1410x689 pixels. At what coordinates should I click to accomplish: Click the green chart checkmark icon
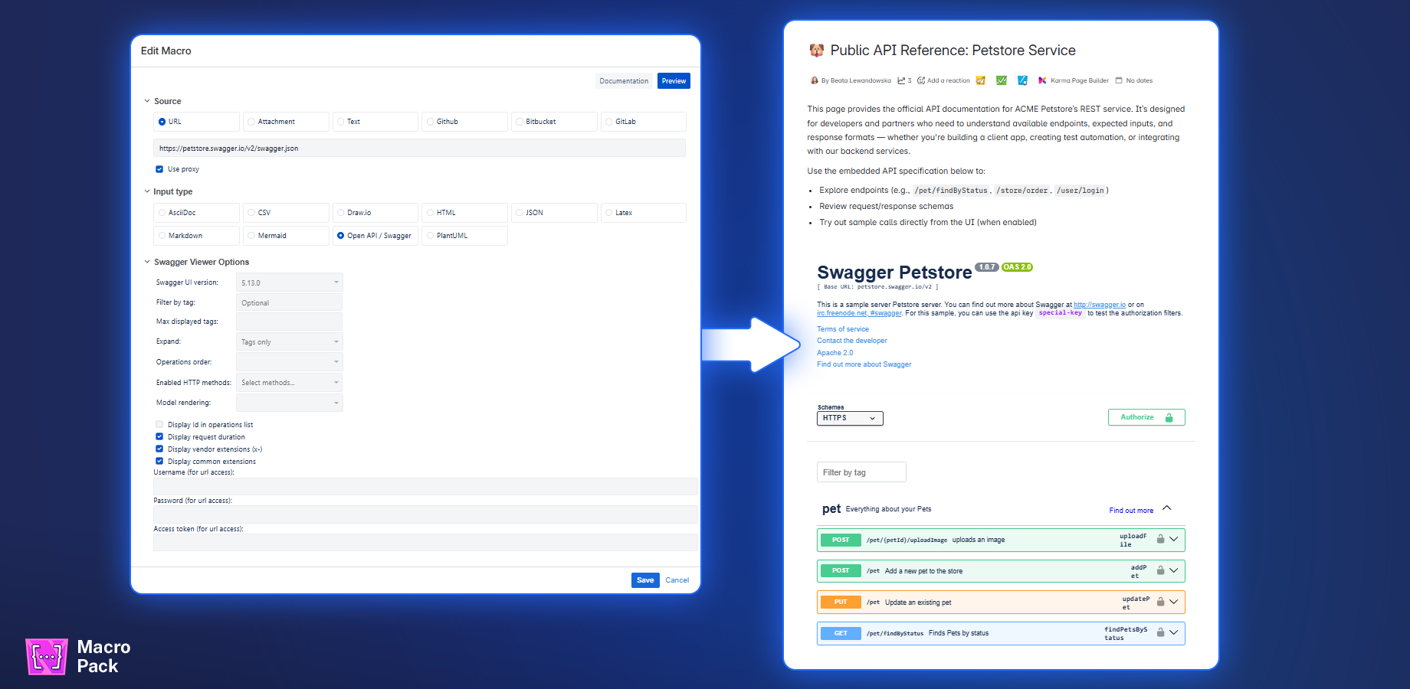click(x=1002, y=80)
